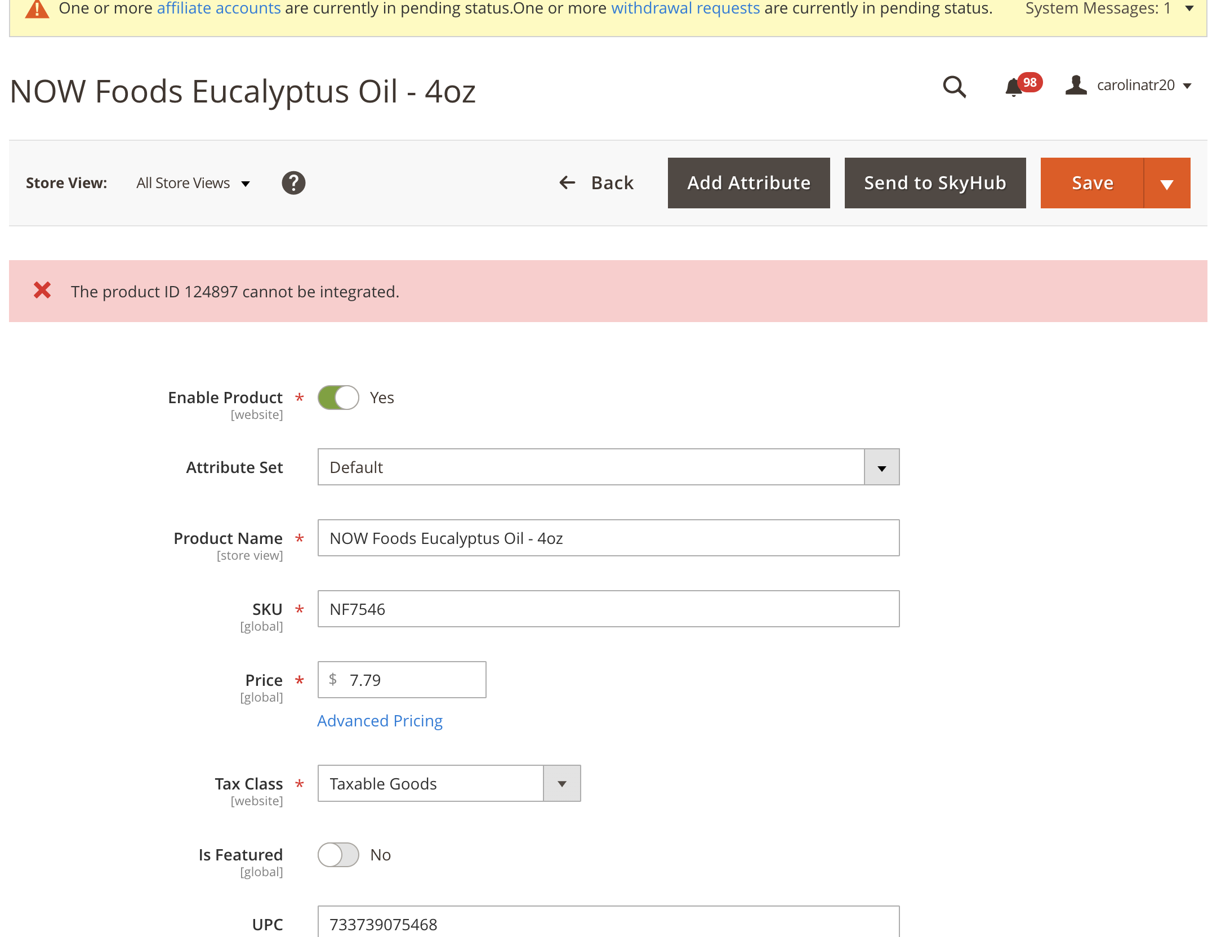
Task: Open the Tax Class dropdown
Action: (449, 783)
